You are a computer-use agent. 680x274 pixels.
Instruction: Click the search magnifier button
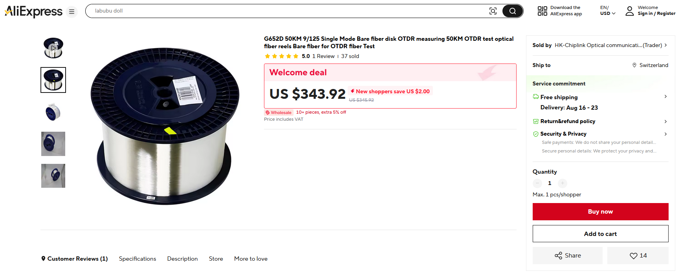point(512,11)
